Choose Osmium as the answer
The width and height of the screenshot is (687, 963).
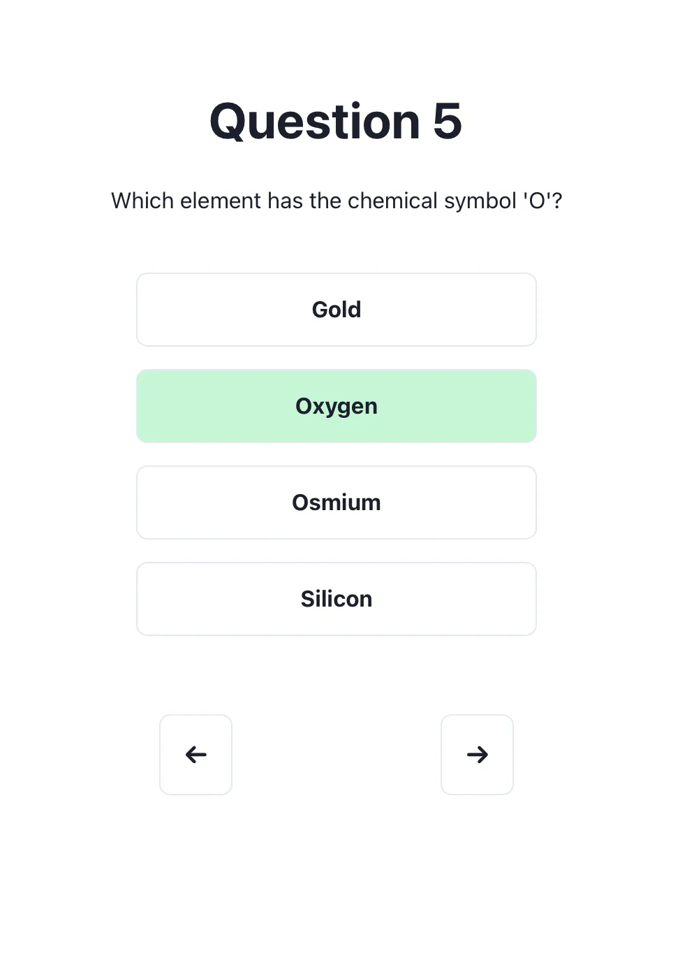tap(336, 502)
